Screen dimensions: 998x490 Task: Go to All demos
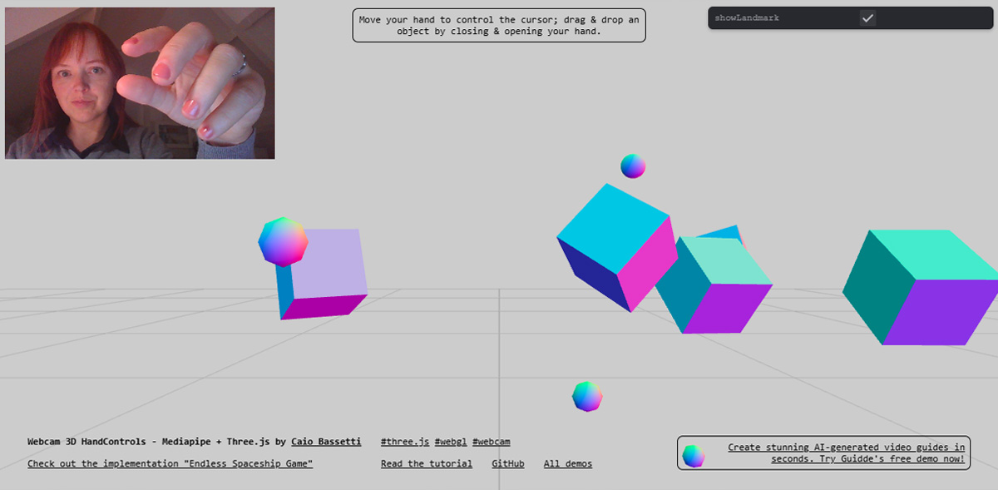click(567, 463)
